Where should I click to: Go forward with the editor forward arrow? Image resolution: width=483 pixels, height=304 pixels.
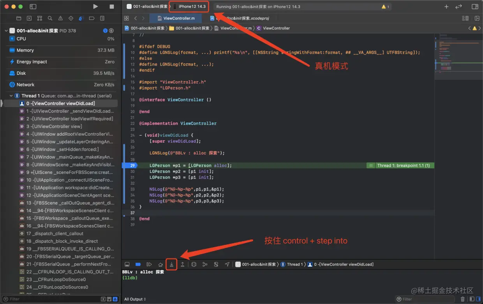(x=143, y=18)
